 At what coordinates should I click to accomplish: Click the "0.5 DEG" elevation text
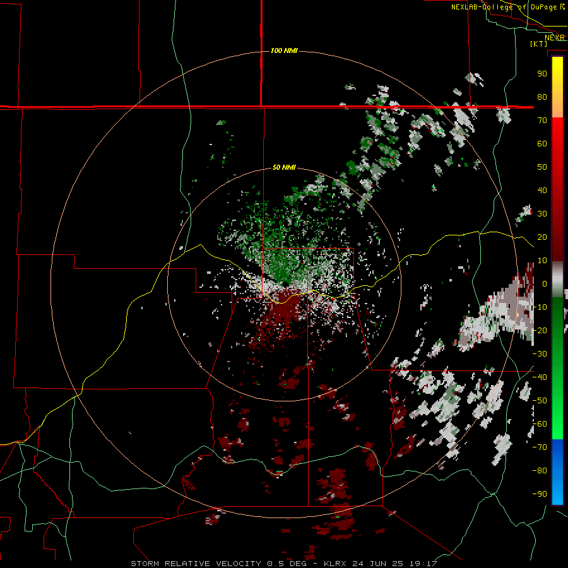point(287,564)
